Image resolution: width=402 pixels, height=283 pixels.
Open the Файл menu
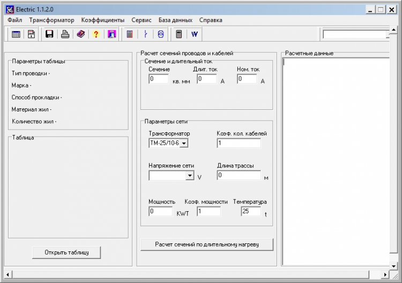click(x=14, y=20)
